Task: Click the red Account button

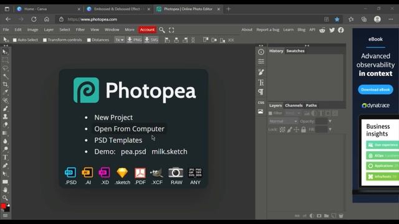Action: [x=147, y=30]
